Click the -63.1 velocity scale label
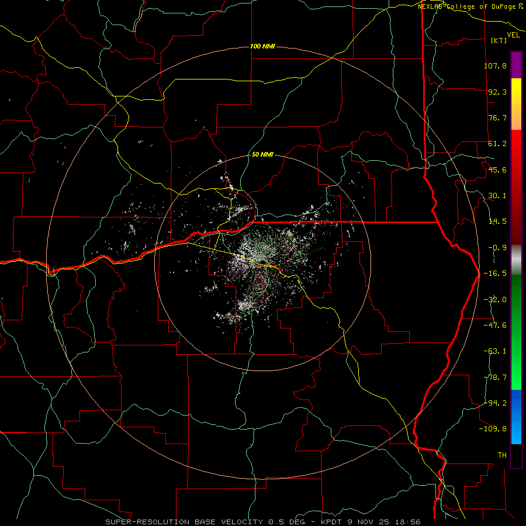The image size is (526, 526). pyautogui.click(x=495, y=351)
